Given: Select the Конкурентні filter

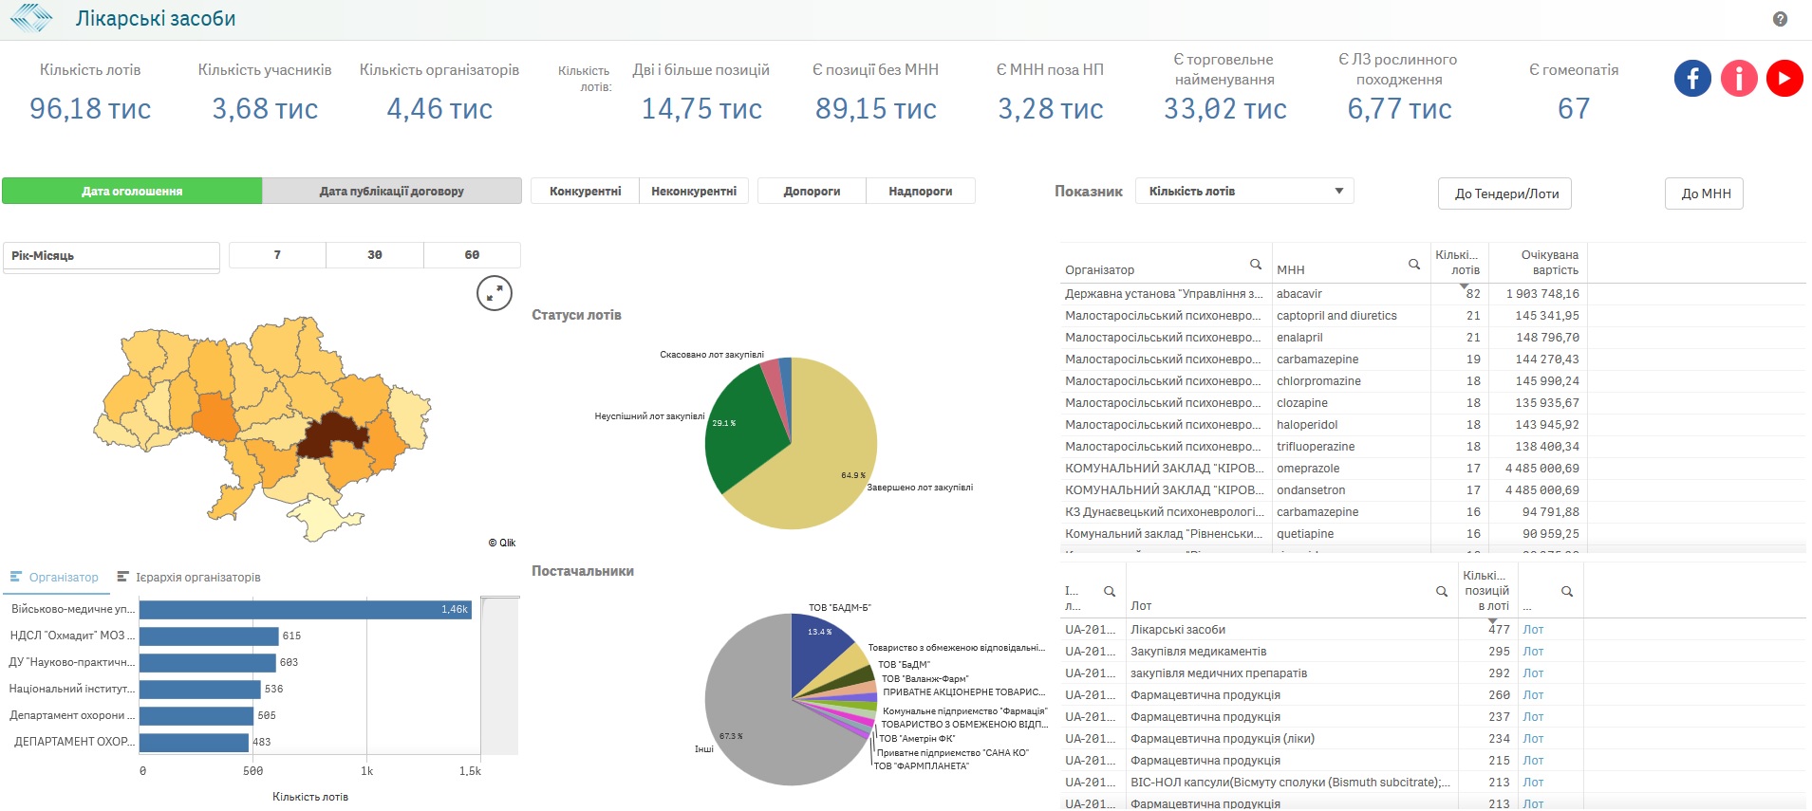Looking at the screenshot, I should pos(585,191).
